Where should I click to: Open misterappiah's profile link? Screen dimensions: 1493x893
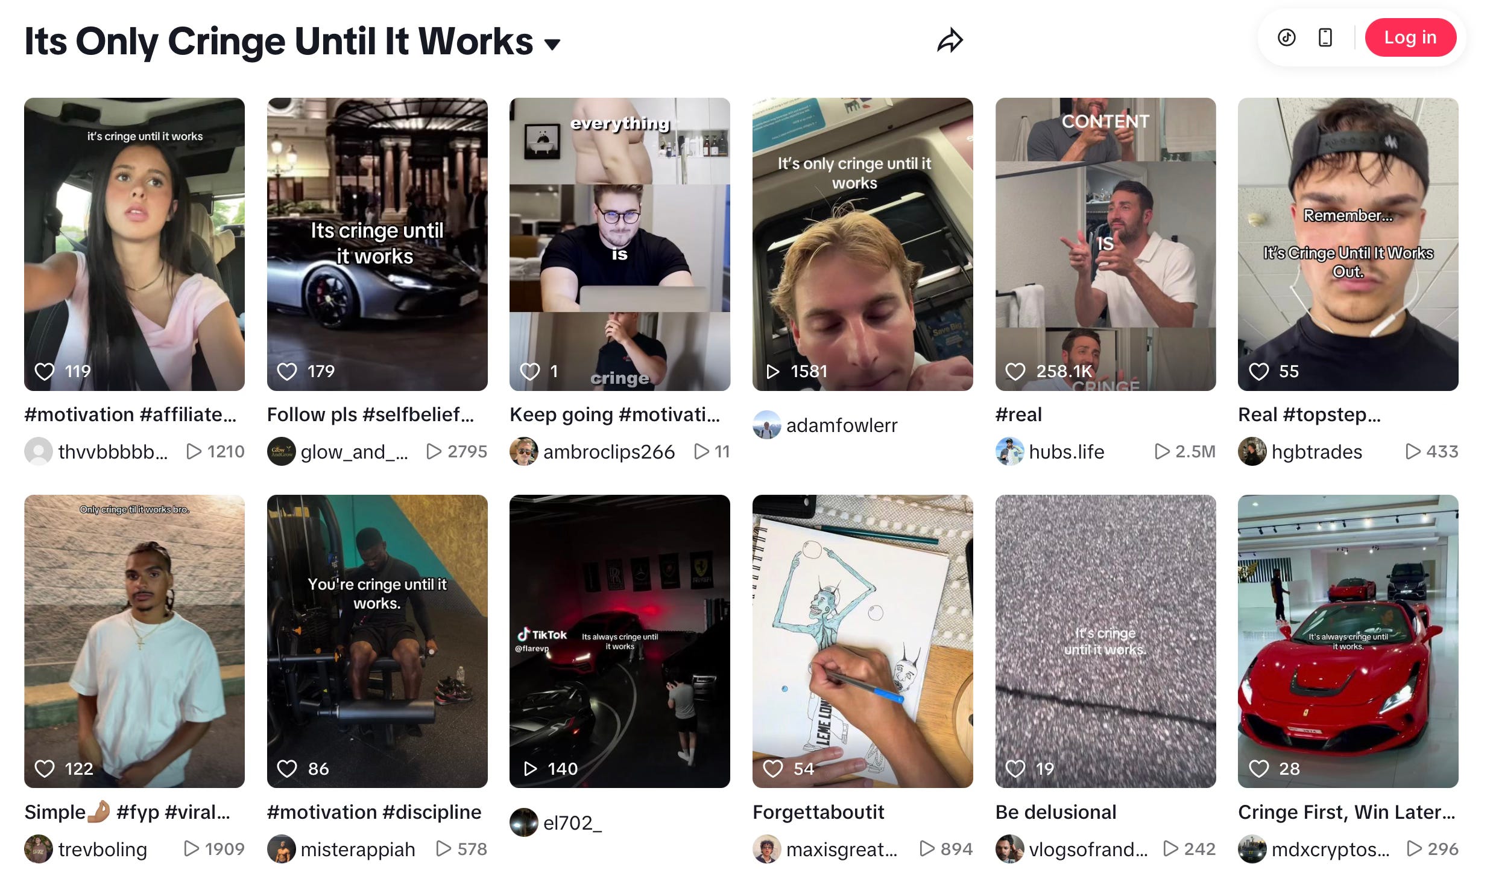358,849
